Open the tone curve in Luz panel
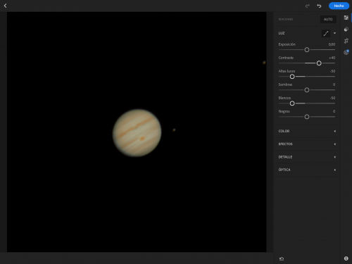The width and height of the screenshot is (352, 264). click(326, 33)
